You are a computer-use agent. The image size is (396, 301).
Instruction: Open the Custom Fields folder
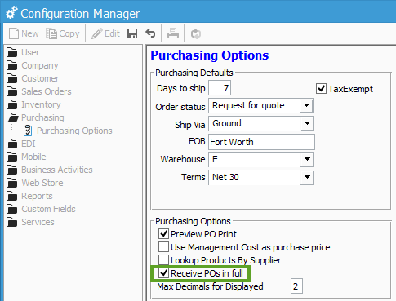41,209
